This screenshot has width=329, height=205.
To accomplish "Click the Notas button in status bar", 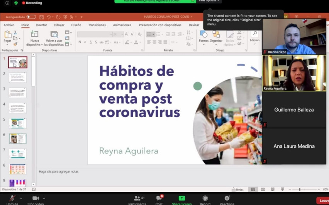I will (237, 190).
